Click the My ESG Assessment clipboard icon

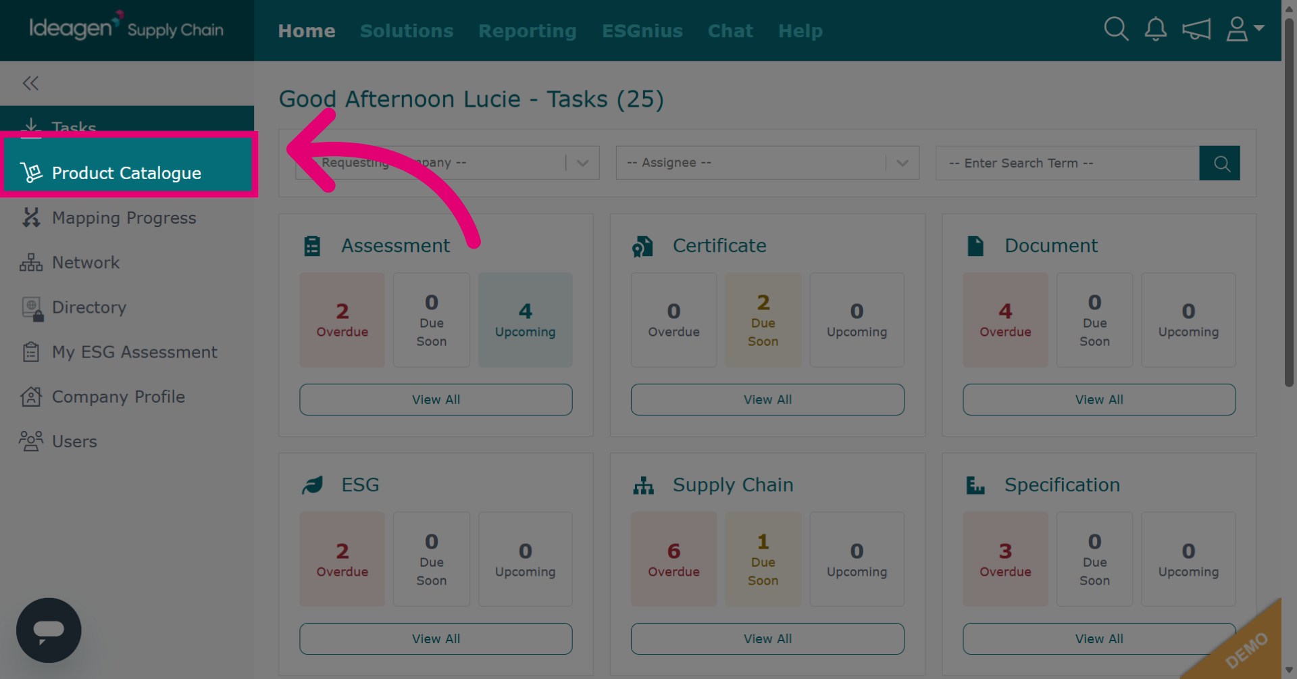pos(31,352)
